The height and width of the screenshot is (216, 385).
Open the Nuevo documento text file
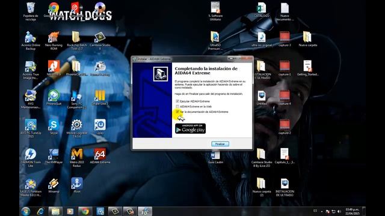click(285, 11)
